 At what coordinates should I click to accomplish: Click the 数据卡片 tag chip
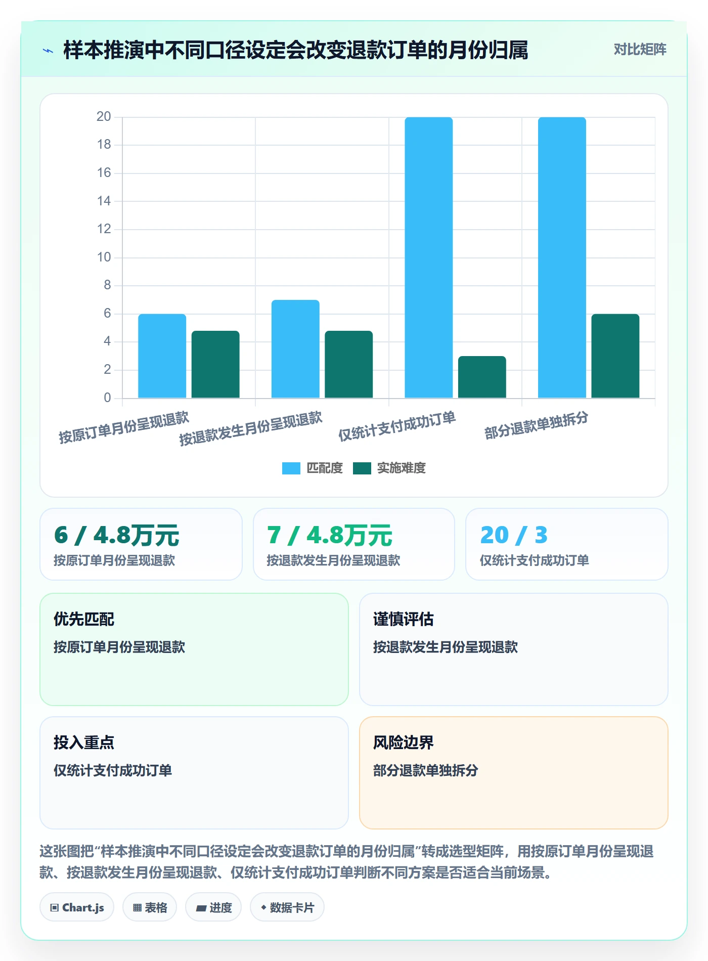point(287,907)
